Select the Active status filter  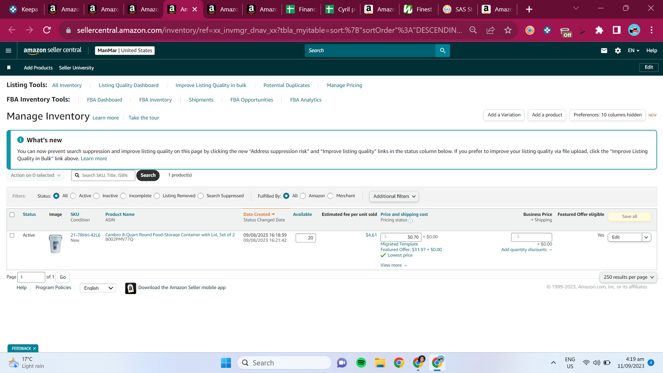click(73, 196)
